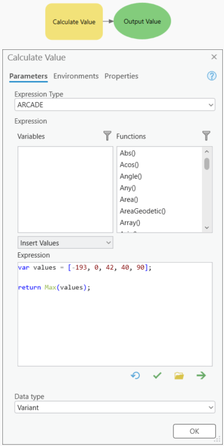Screen dimensions: 224x446
Task: Click the Functions list scrollbar thumb
Action: tap(207, 164)
